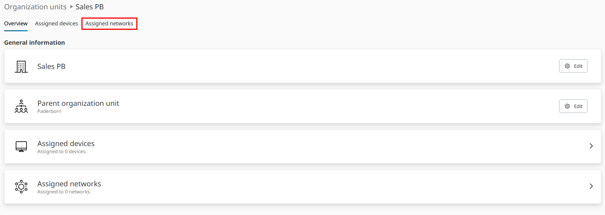Switch to the Assigned networks tab

[x=109, y=23]
